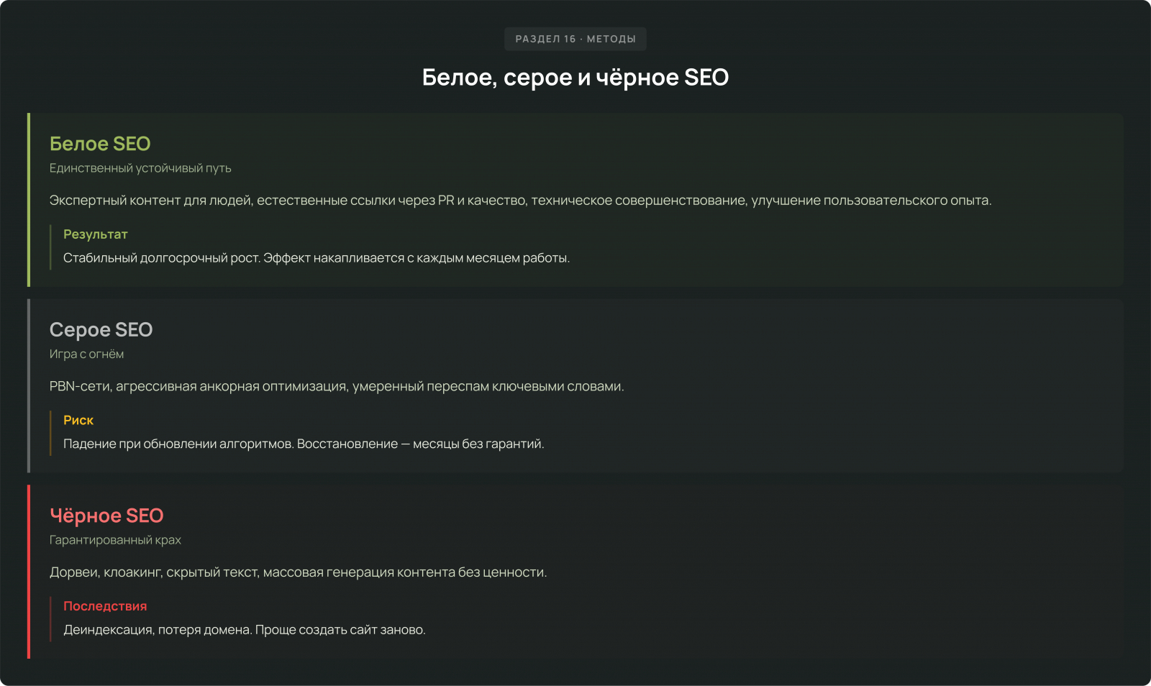Click the text "Падение при обновлении алгоритмов"

[x=179, y=444]
